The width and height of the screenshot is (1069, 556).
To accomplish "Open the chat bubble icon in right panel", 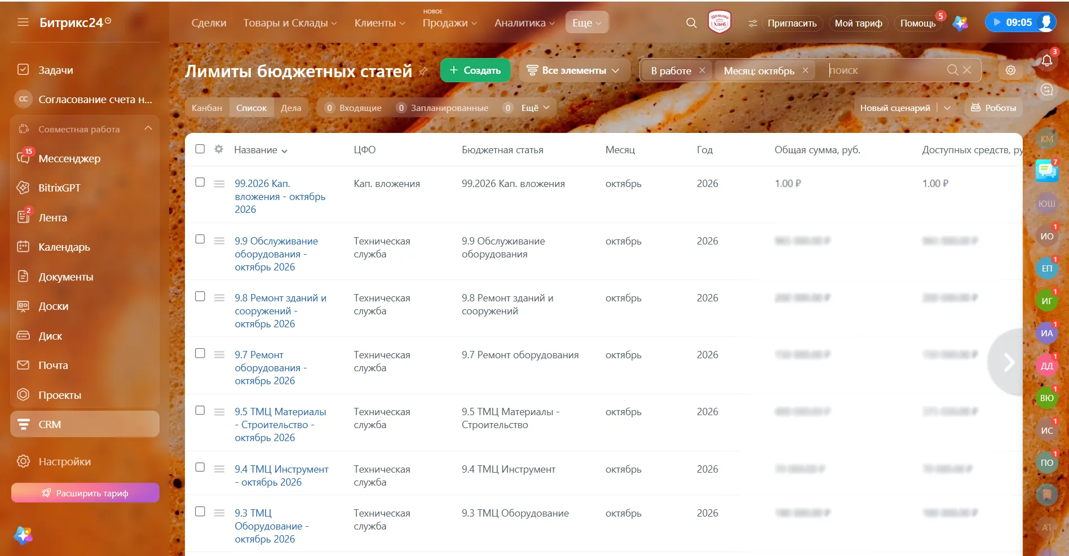I will [1046, 170].
